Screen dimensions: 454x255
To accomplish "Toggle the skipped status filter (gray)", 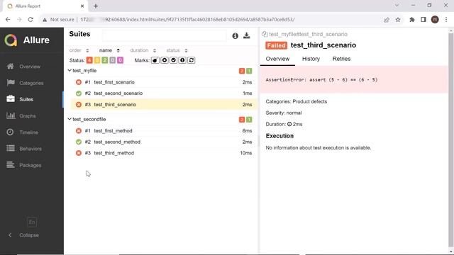I will pos(112,60).
